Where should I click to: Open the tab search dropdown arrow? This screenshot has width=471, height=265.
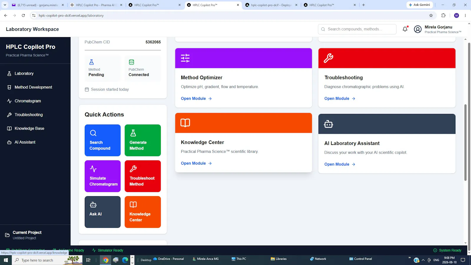pos(5,5)
